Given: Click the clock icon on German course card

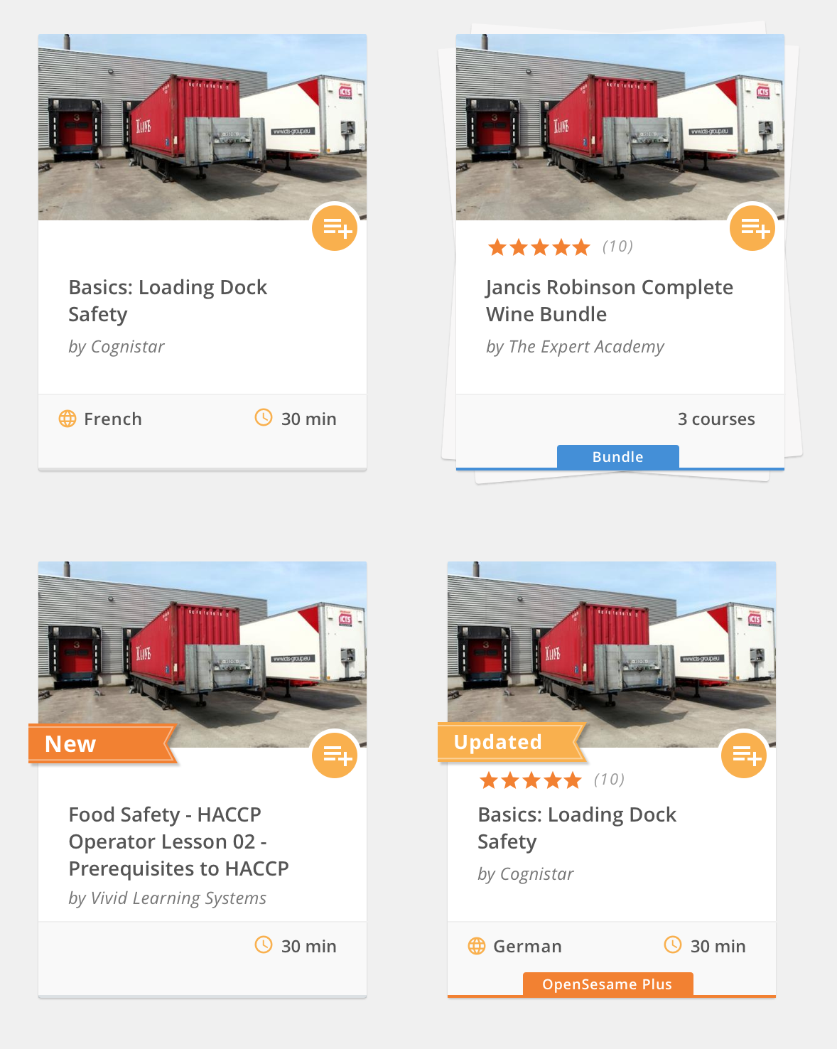Looking at the screenshot, I should 673,945.
